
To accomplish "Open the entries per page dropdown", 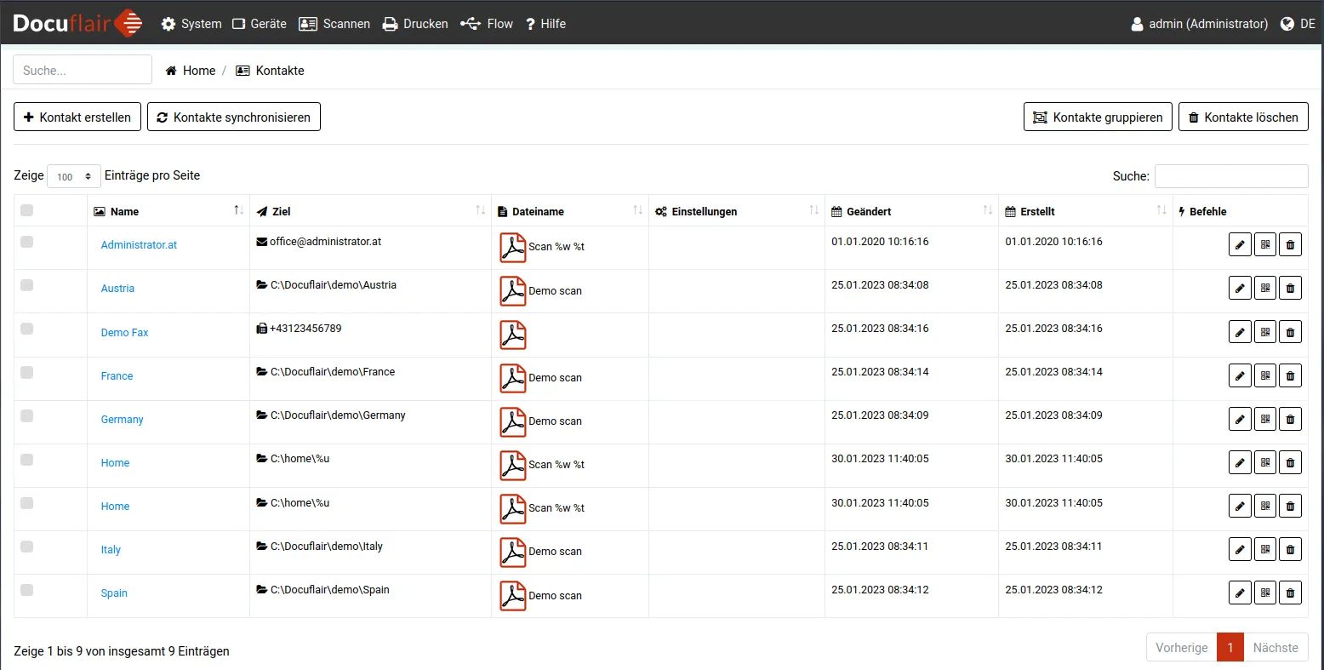I will tap(74, 176).
